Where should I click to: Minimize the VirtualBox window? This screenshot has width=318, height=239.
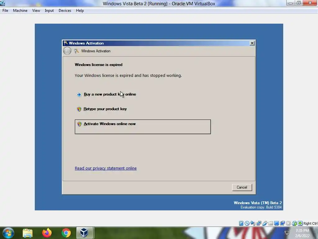(290, 3)
